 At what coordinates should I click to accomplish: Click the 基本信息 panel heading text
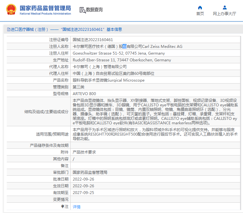[x=114, y=30]
